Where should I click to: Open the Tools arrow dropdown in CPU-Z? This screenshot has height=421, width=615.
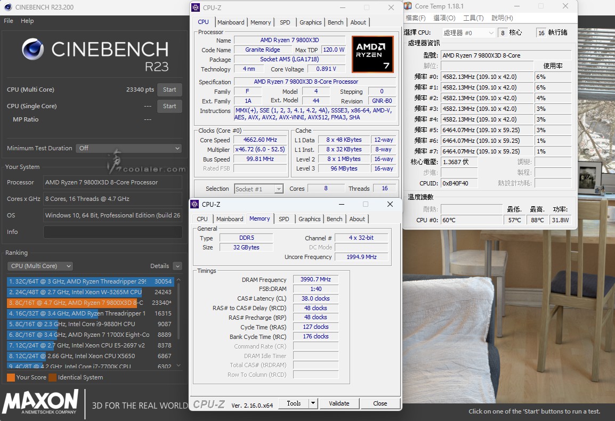pos(313,403)
